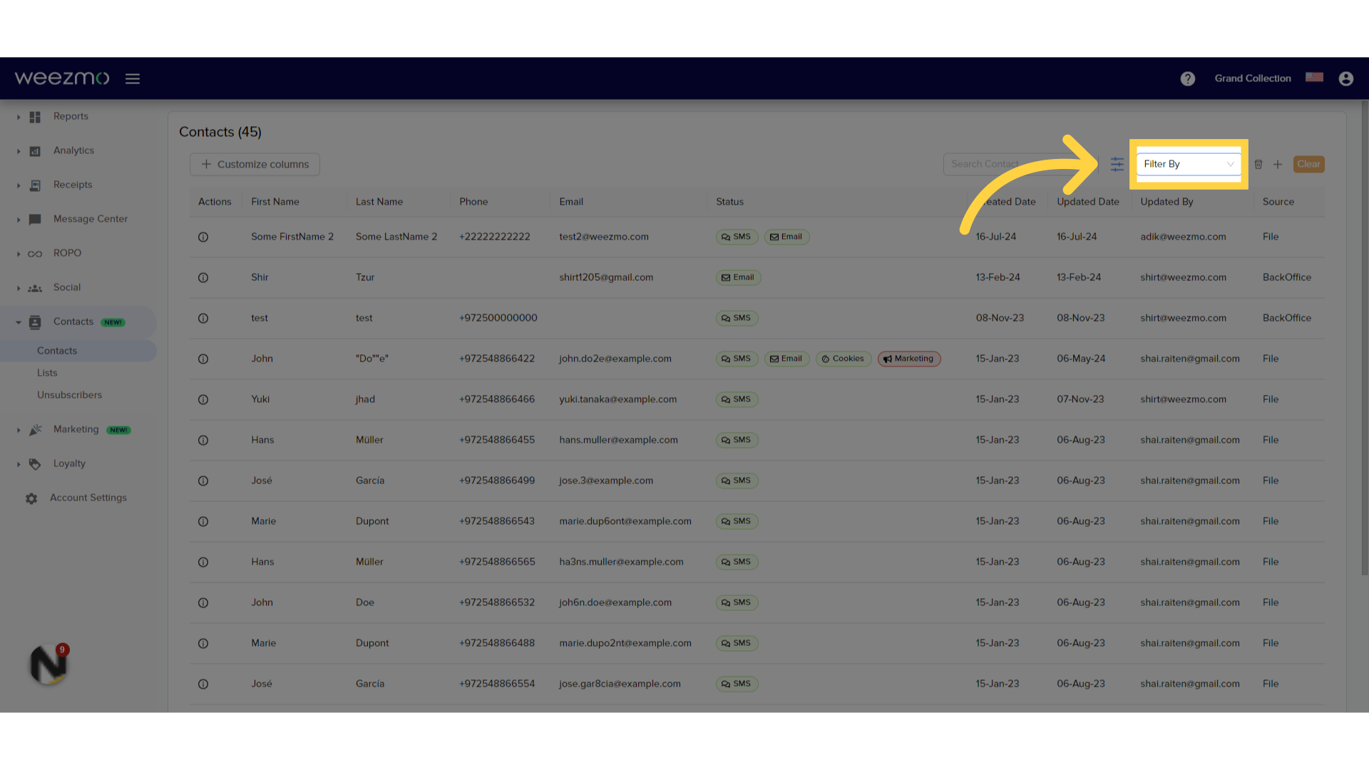
Task: Click the help question mark icon
Action: coord(1189,78)
